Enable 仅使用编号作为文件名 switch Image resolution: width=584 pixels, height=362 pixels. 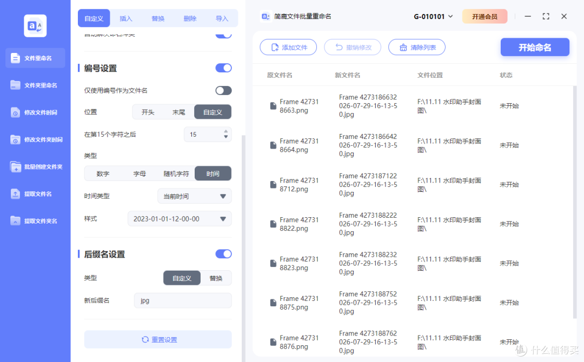223,90
